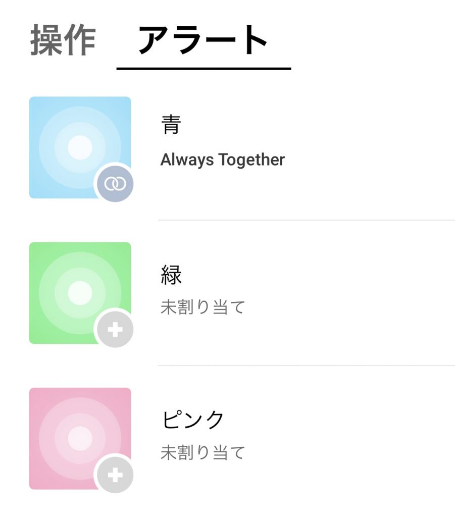The height and width of the screenshot is (517, 455).
Task: Click the outer ring of the pink tile
Action: pyautogui.click(x=45, y=438)
